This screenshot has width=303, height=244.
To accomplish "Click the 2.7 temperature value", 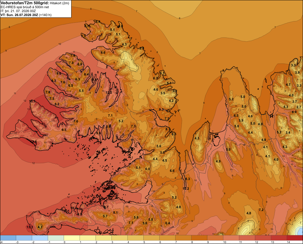I will coord(299,107).
